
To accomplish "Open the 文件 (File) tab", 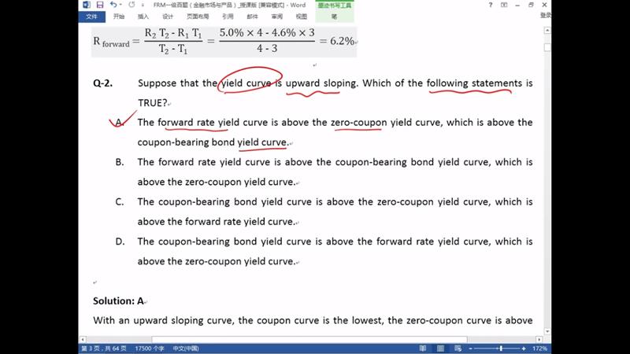I will [x=91, y=17].
